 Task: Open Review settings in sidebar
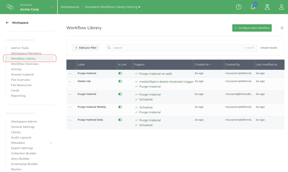coord(16,169)
